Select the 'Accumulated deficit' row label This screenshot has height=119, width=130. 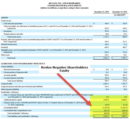point(11,108)
